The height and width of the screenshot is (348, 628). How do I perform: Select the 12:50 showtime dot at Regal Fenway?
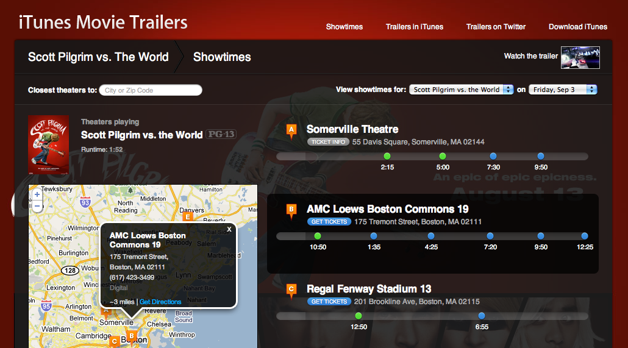pyautogui.click(x=359, y=316)
